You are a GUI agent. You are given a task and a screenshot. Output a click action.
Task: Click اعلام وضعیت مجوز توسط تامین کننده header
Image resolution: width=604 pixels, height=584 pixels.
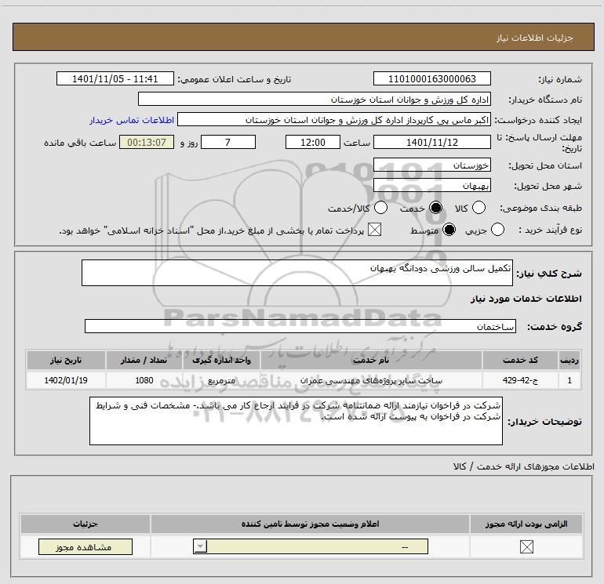point(310,524)
